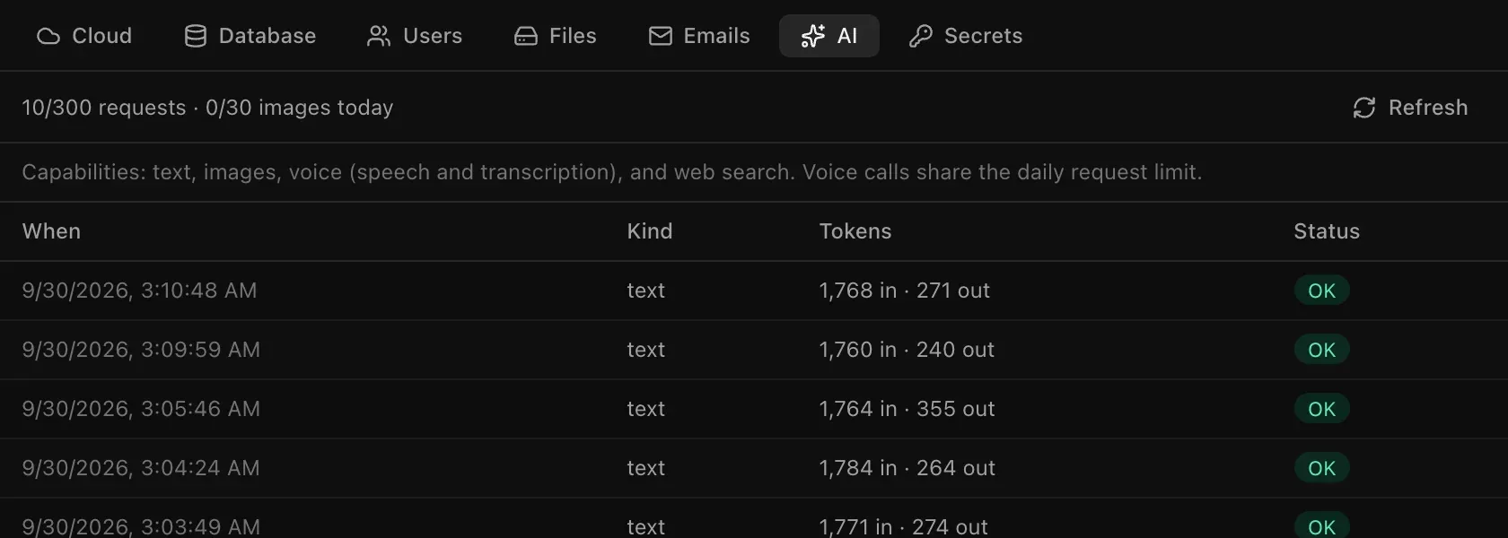
Task: Click the 1,760 in · 240 out cell
Action: click(907, 350)
